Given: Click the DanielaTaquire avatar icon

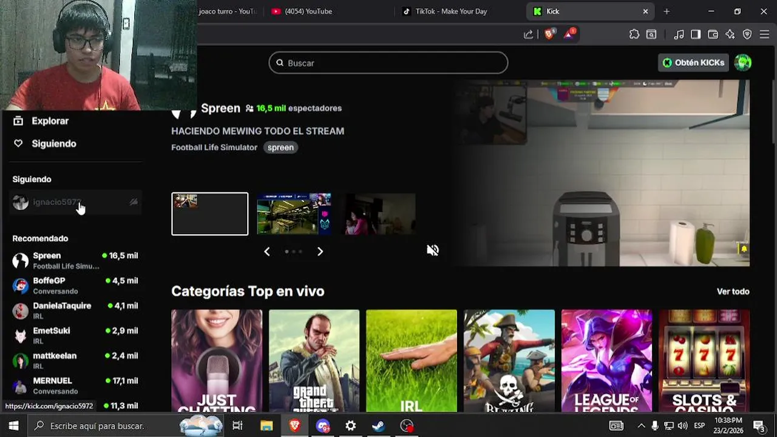Looking at the screenshot, I should coord(21,310).
